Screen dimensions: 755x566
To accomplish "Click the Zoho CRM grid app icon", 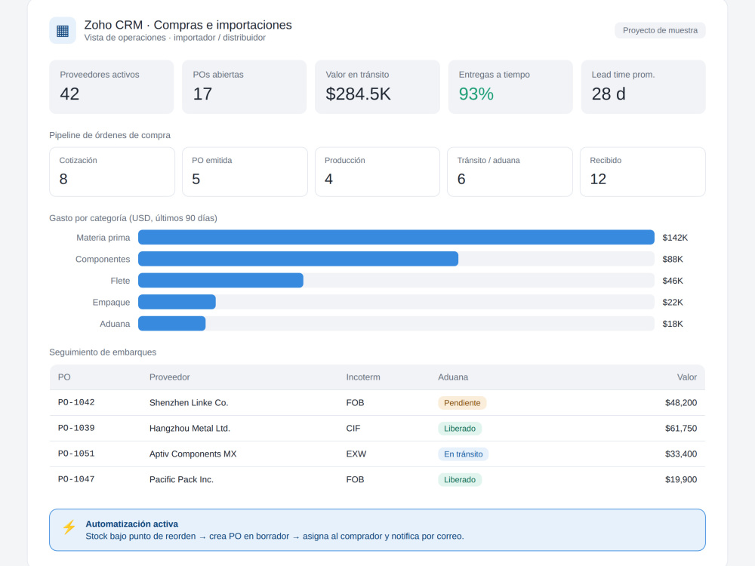I will 63,30.
